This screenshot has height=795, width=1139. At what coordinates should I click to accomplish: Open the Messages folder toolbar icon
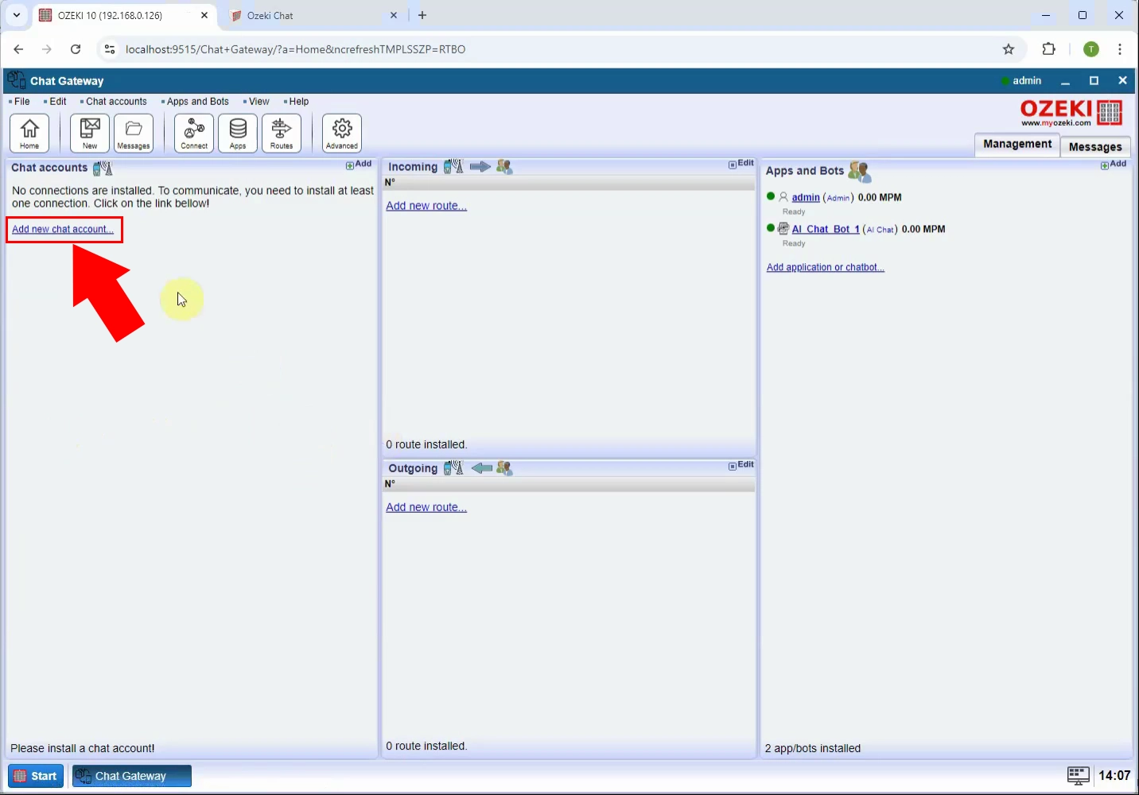pos(134,133)
